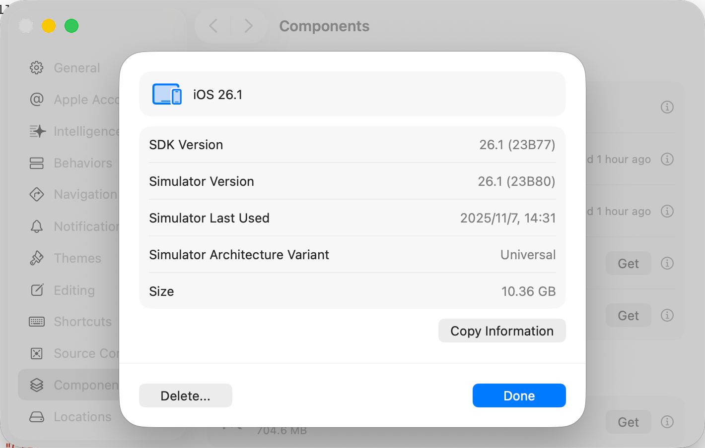The width and height of the screenshot is (705, 448).
Task: Select the Components sidebar tab
Action: pyautogui.click(x=70, y=385)
